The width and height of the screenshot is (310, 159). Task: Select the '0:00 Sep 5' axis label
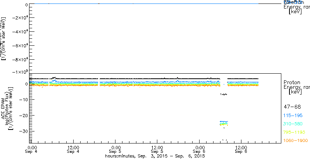pos(115,149)
